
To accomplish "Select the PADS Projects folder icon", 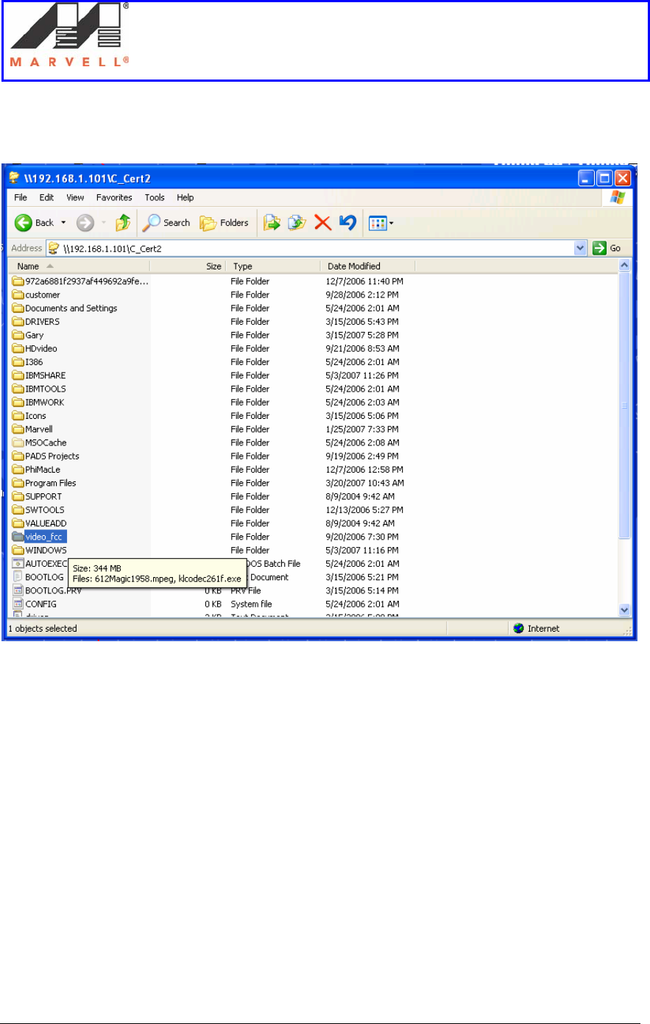I will tap(18, 456).
